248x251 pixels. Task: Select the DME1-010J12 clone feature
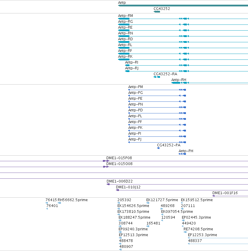click(x=182, y=190)
